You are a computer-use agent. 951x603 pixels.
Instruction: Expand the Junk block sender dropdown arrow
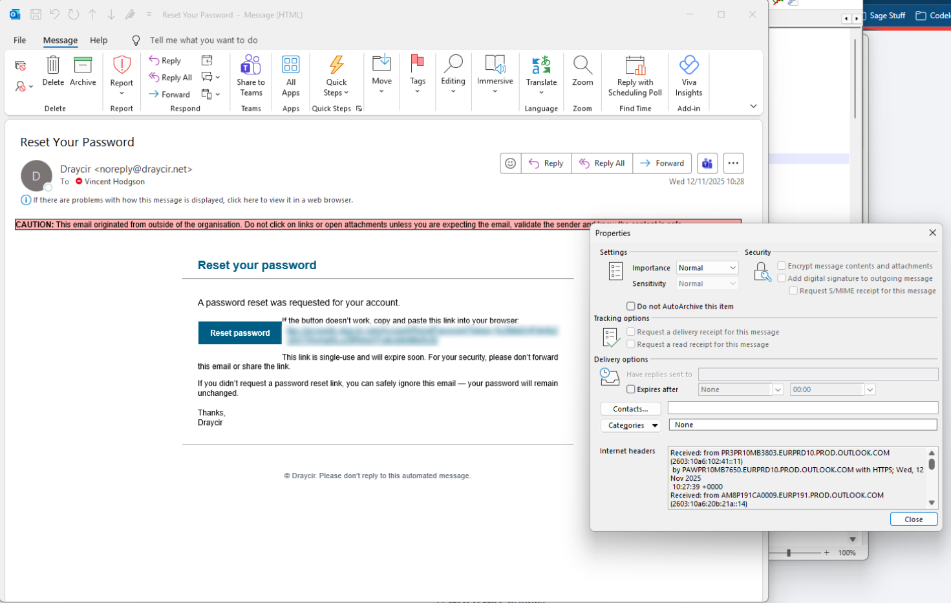(31, 87)
